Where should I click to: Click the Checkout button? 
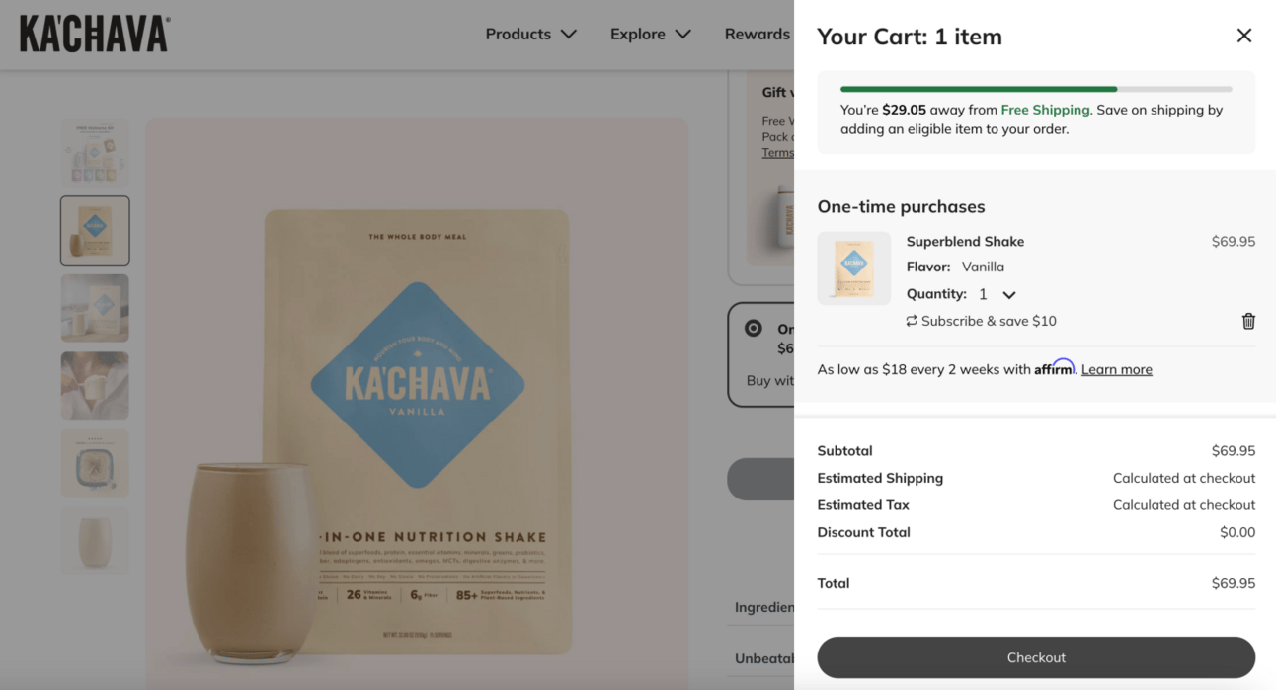point(1036,657)
